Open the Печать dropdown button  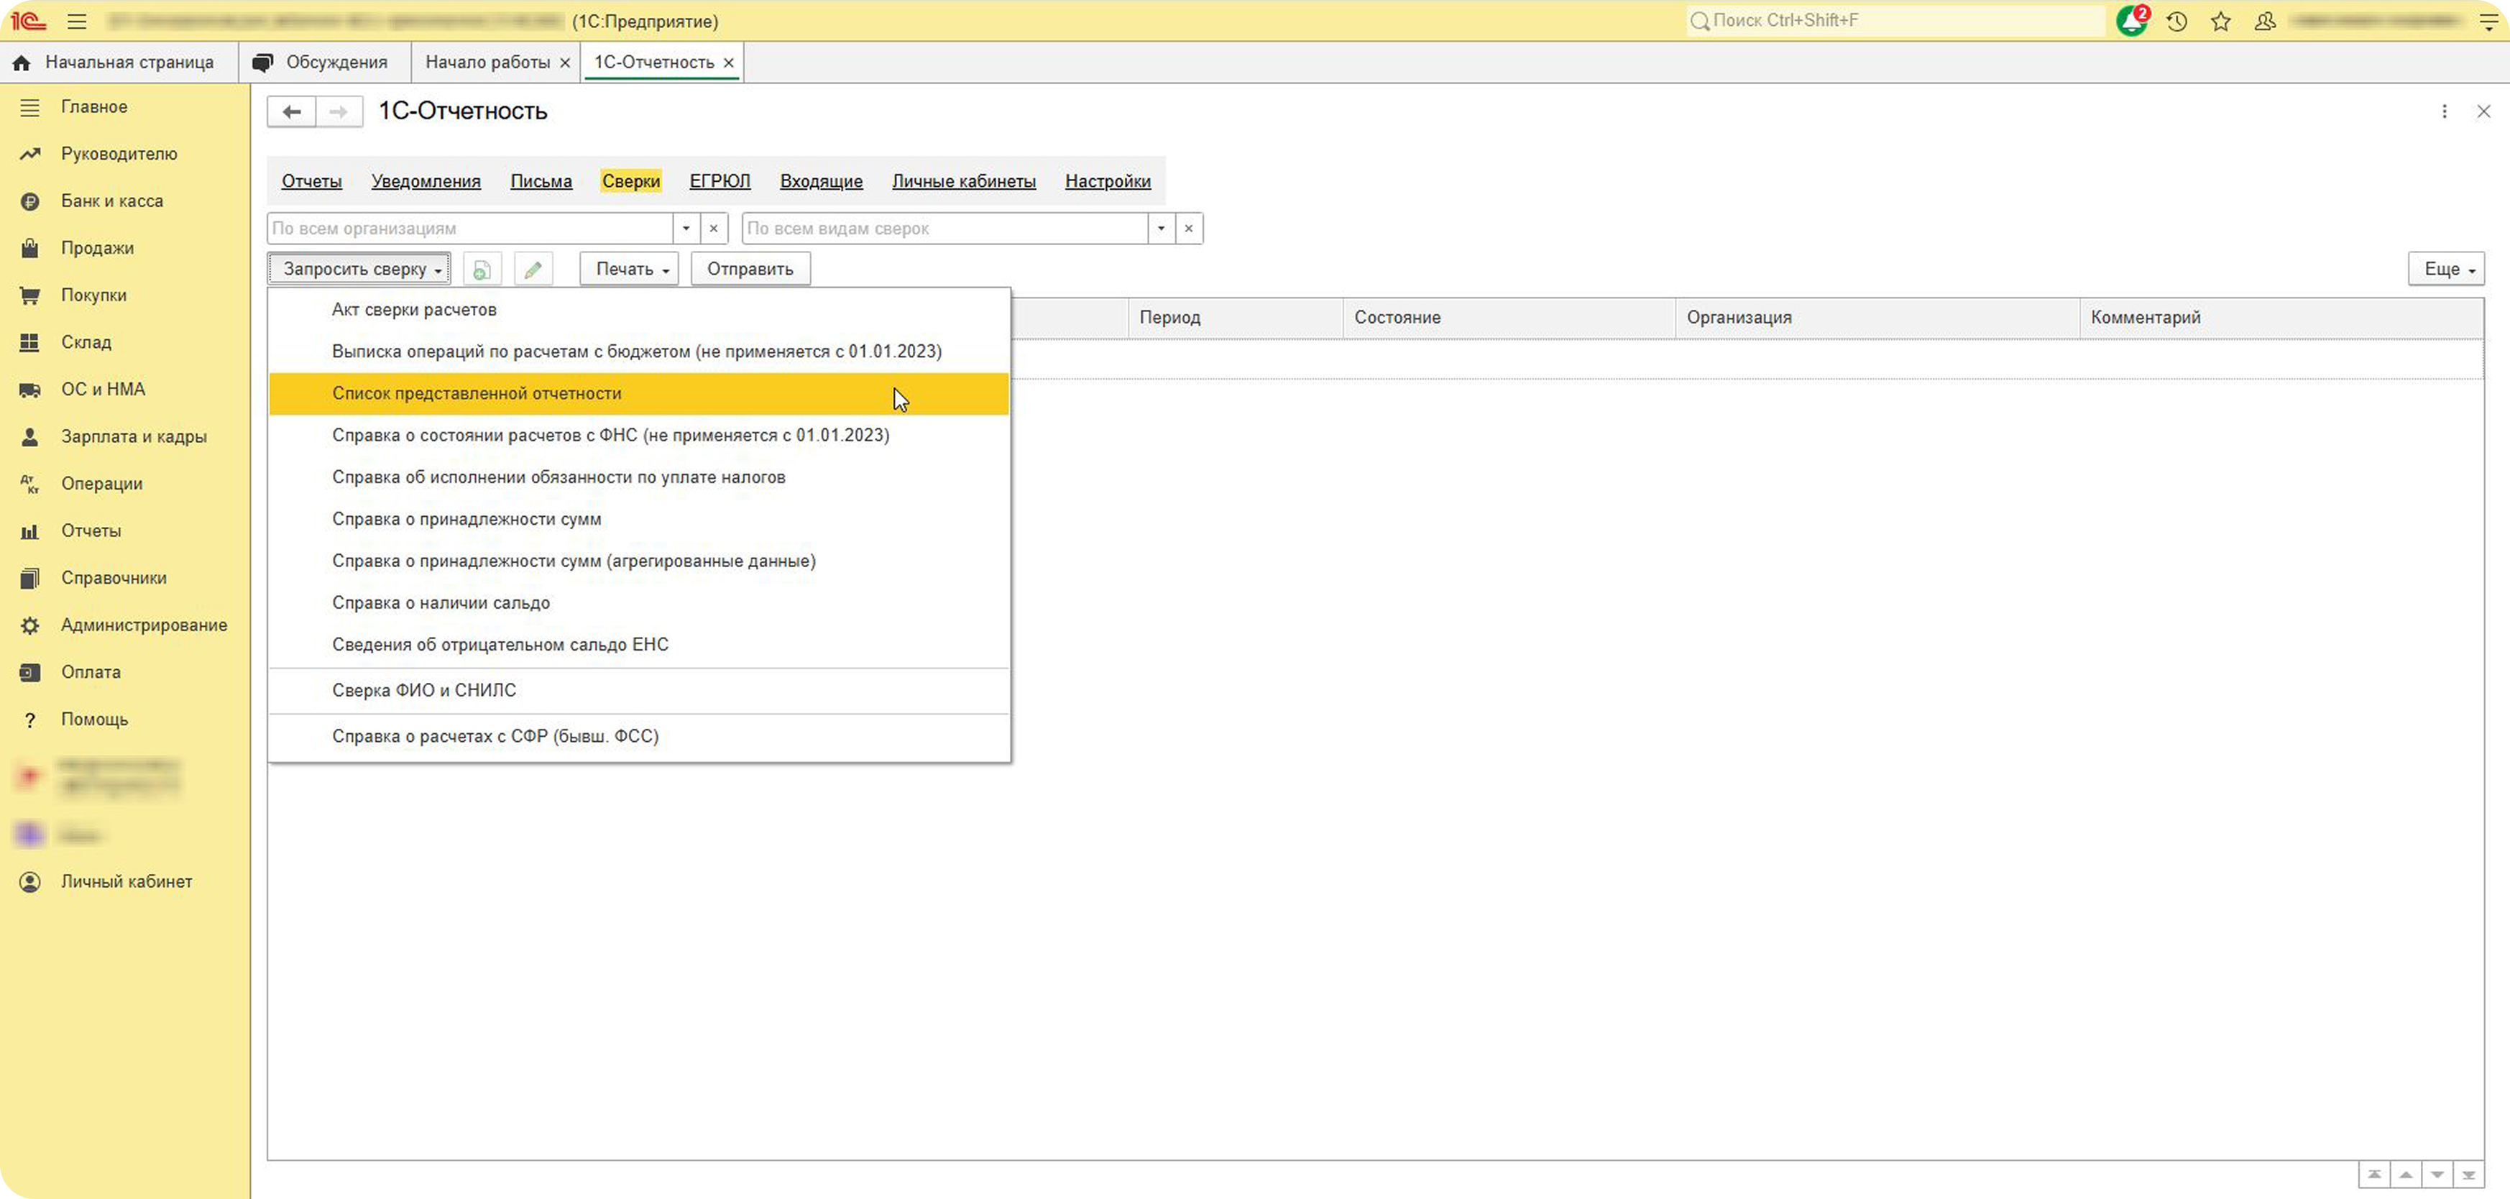tap(628, 269)
